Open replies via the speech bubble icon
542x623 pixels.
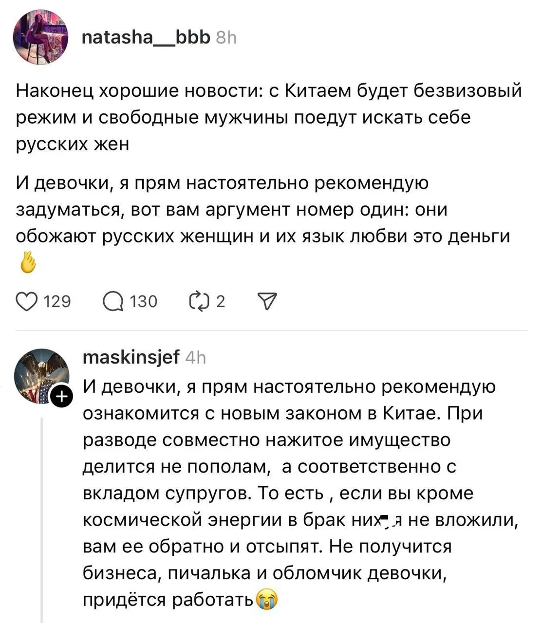[x=113, y=302]
